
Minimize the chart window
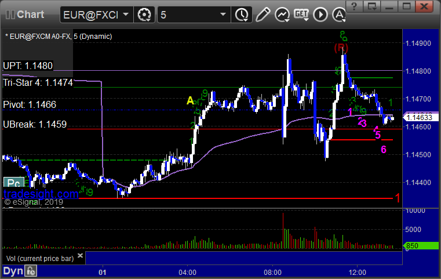pos(389,6)
